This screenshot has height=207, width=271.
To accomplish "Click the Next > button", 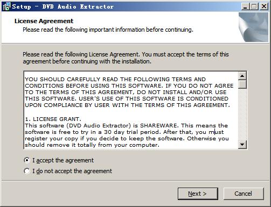I will pyautogui.click(x=198, y=194).
